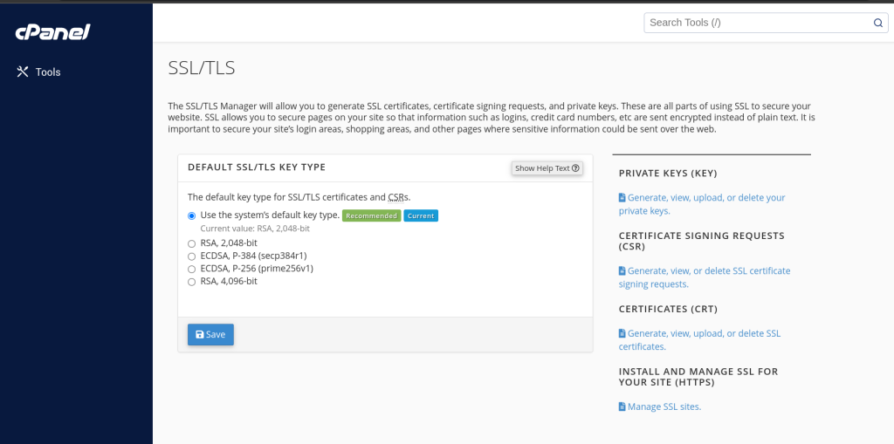Open Generate, view, upload SSL certificates link
Viewport: 894px width, 444px height.
[699, 339]
